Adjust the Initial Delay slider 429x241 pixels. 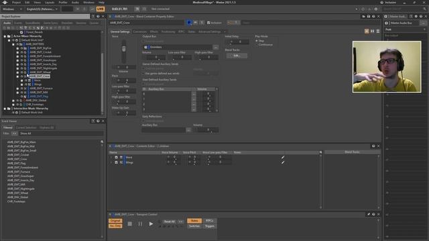pyautogui.click(x=237, y=42)
